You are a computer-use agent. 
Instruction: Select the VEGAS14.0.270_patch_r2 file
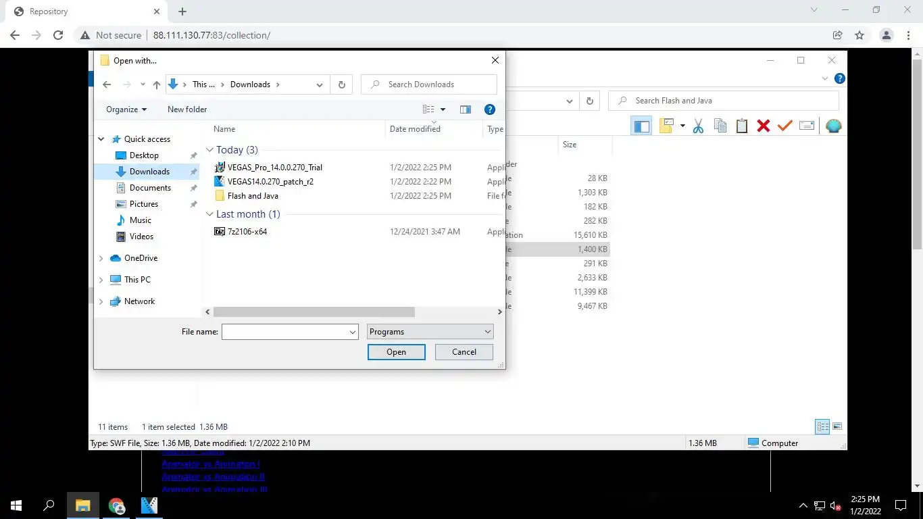pos(270,182)
